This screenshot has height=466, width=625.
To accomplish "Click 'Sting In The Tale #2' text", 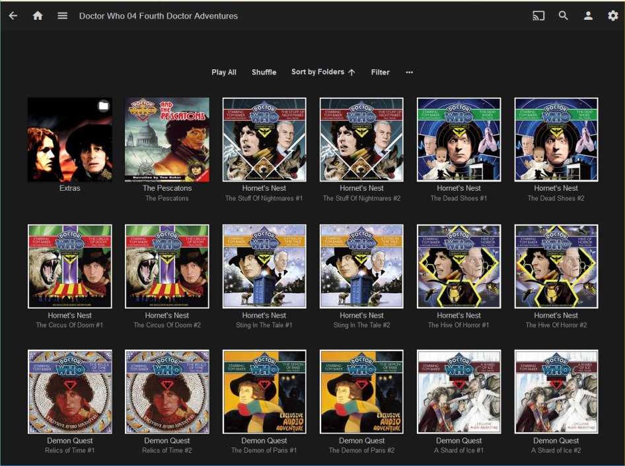I will [361, 325].
